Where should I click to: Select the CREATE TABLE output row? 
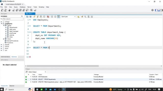pos(93,82)
